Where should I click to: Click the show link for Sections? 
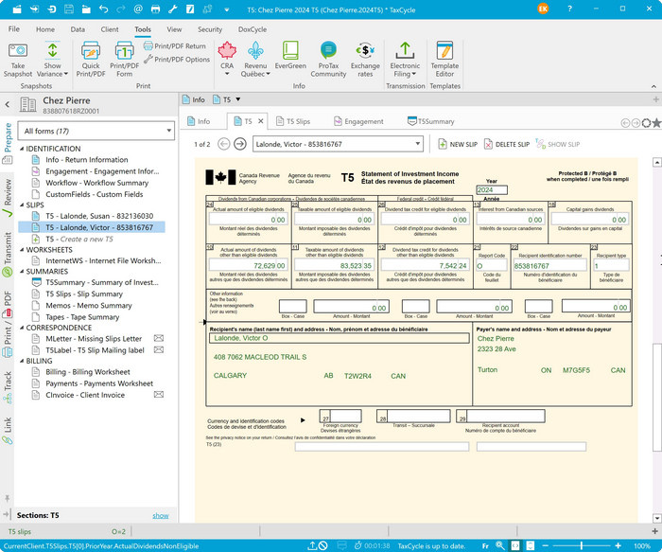pos(161,515)
